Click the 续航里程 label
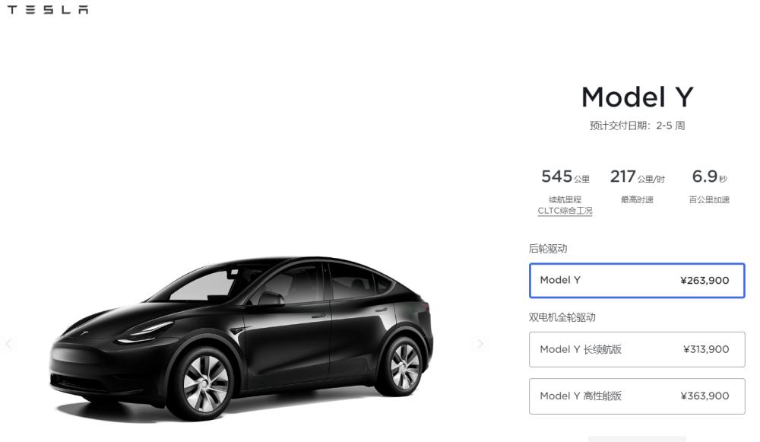This screenshot has width=760, height=442. point(565,199)
